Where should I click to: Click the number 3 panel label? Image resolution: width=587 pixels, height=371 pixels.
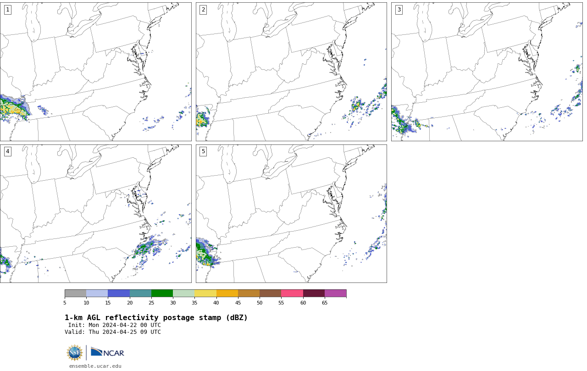pyautogui.click(x=399, y=10)
